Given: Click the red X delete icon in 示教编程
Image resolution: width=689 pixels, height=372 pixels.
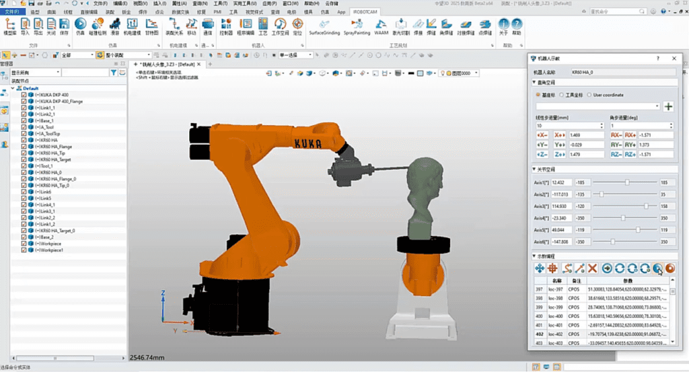Looking at the screenshot, I should coord(593,268).
